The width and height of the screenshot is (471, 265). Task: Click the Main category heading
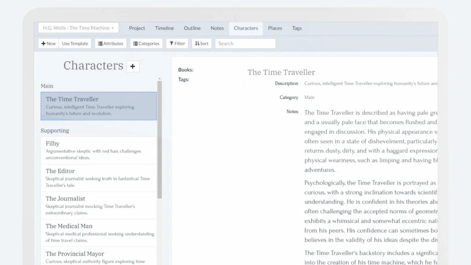47,86
